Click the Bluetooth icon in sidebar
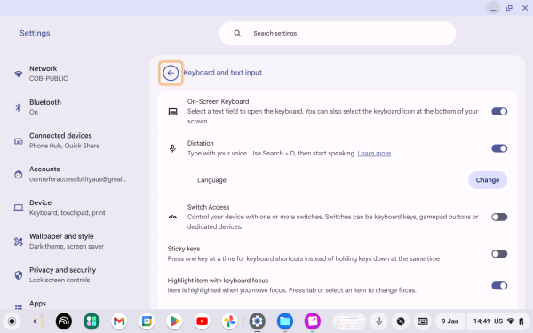Viewport: 533px width, 333px height. coord(19,107)
